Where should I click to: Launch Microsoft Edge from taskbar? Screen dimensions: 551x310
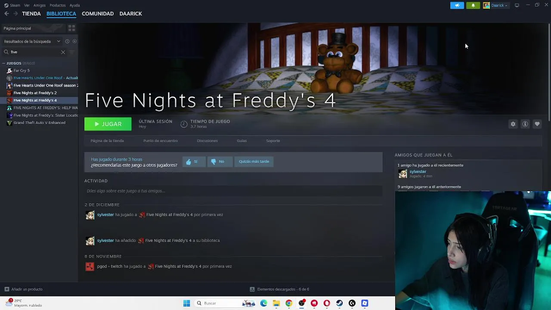click(x=263, y=303)
